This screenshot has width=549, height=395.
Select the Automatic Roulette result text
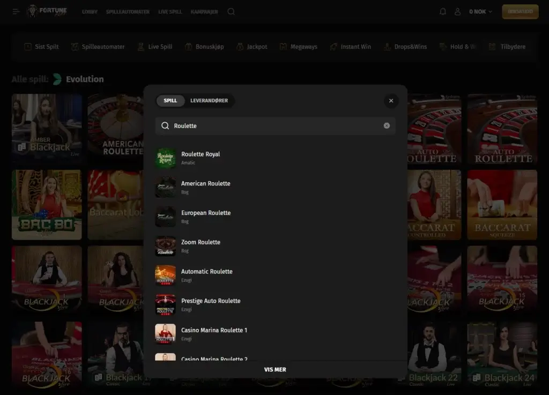point(206,272)
